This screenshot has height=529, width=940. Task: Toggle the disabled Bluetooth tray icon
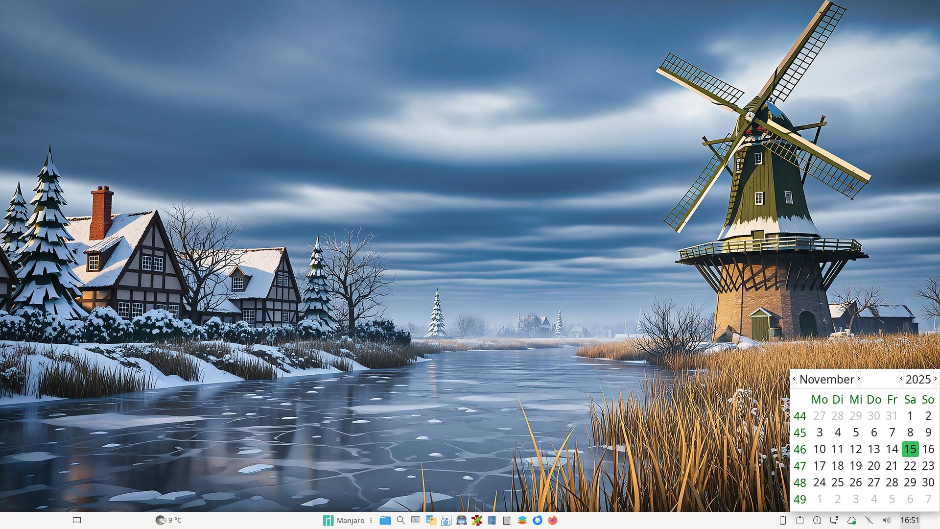(x=869, y=520)
